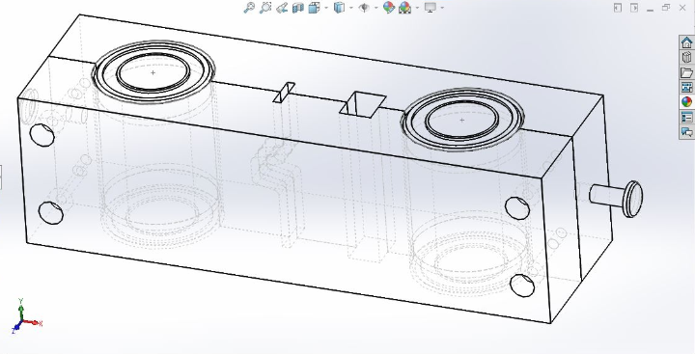Select the larger rectangular slot on top face

pos(363,105)
